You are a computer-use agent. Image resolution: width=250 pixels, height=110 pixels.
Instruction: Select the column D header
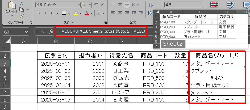click(x=121, y=41)
